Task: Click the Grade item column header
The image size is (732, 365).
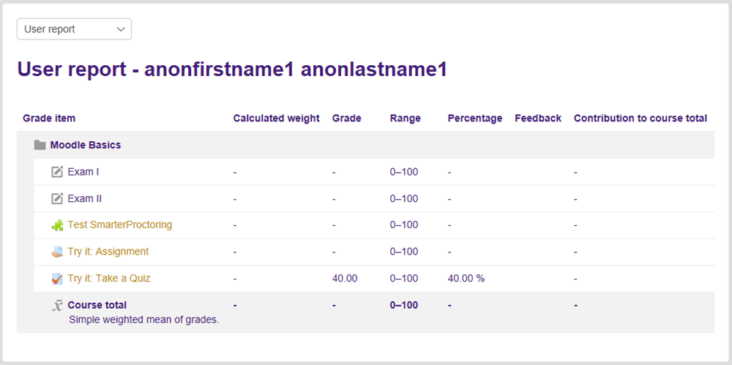Action: [x=49, y=118]
